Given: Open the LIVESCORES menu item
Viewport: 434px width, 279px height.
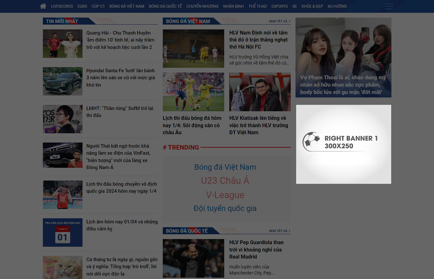Looking at the screenshot, I should coord(62,6).
